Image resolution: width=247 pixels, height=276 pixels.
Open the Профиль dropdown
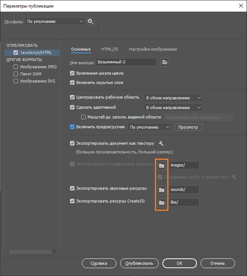(55, 22)
